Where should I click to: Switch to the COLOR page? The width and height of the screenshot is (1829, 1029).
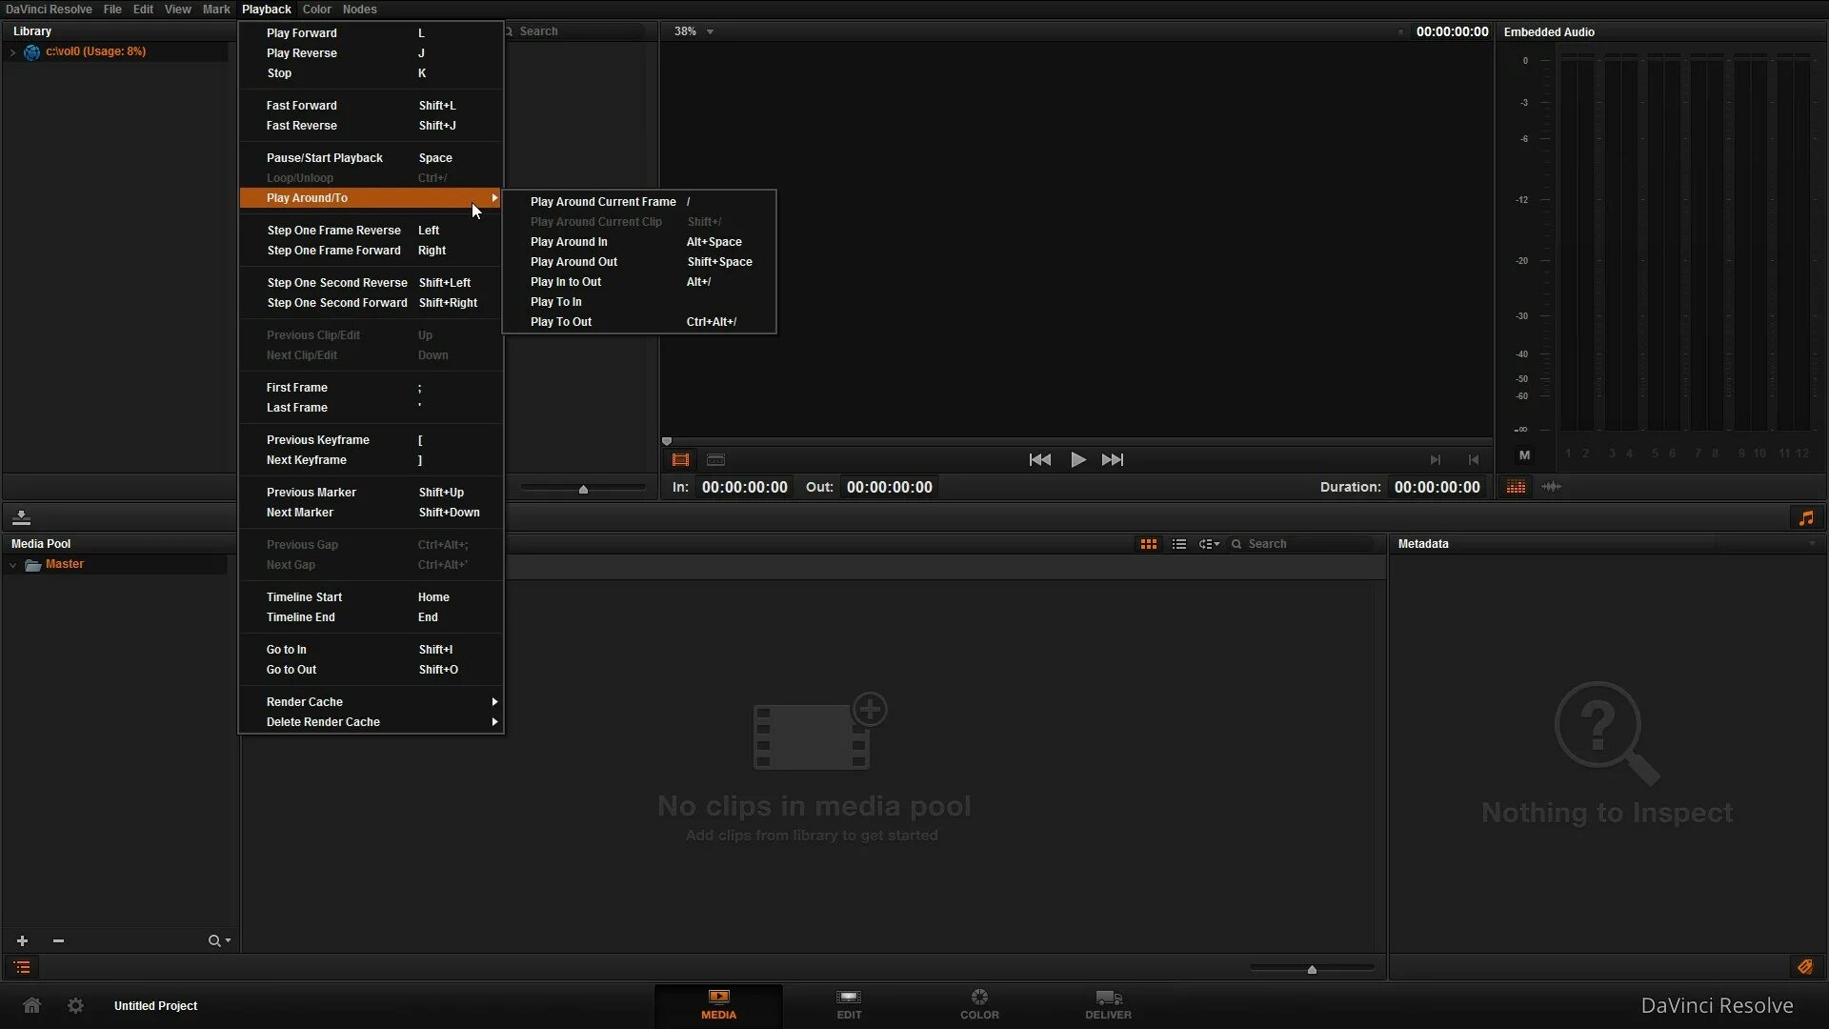pos(979,1004)
